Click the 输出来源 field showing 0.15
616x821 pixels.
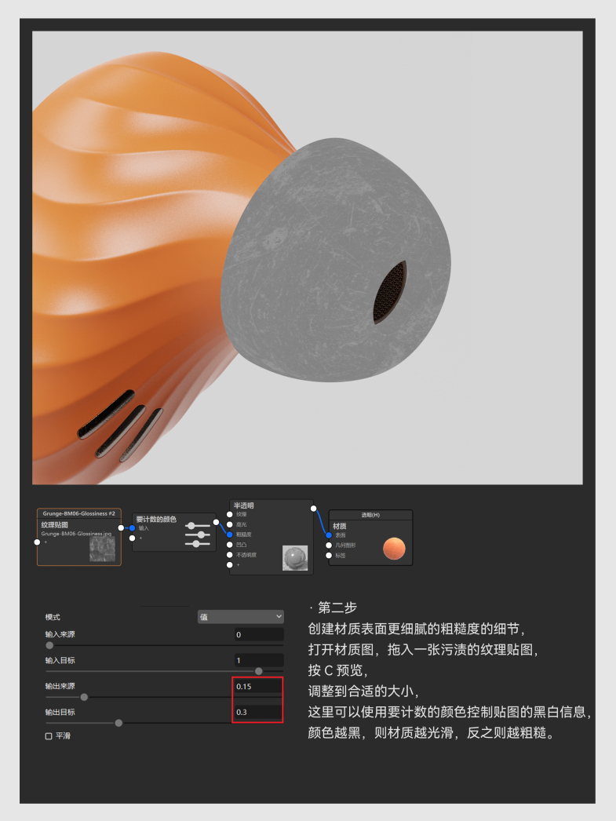coord(258,687)
